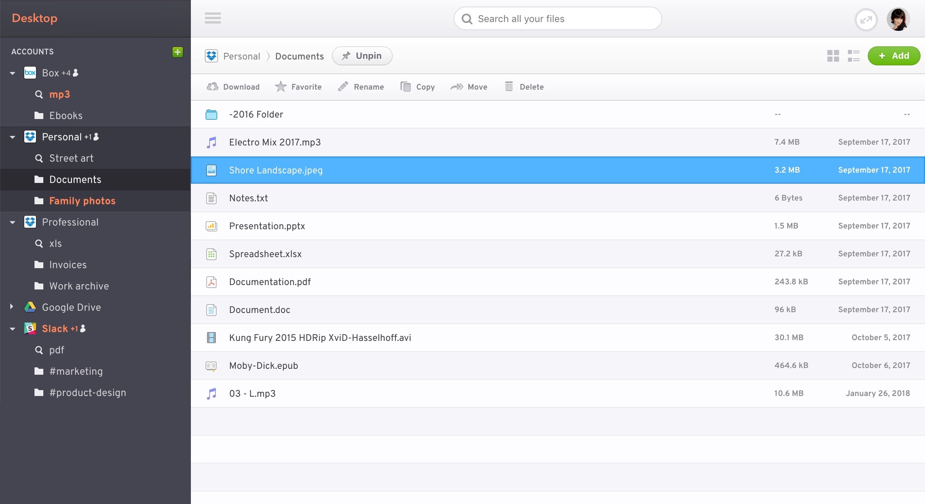The image size is (925, 504).
Task: Select Family photos folder
Action: (x=83, y=201)
